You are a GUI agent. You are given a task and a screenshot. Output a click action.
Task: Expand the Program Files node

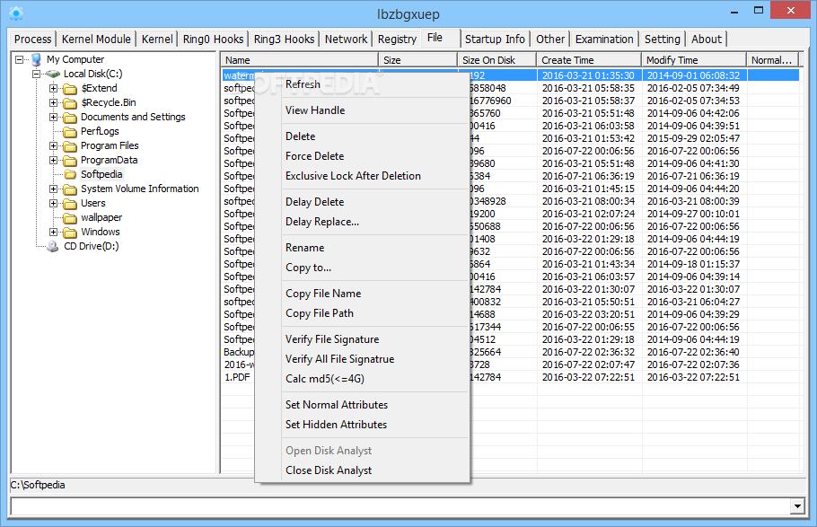tap(54, 145)
